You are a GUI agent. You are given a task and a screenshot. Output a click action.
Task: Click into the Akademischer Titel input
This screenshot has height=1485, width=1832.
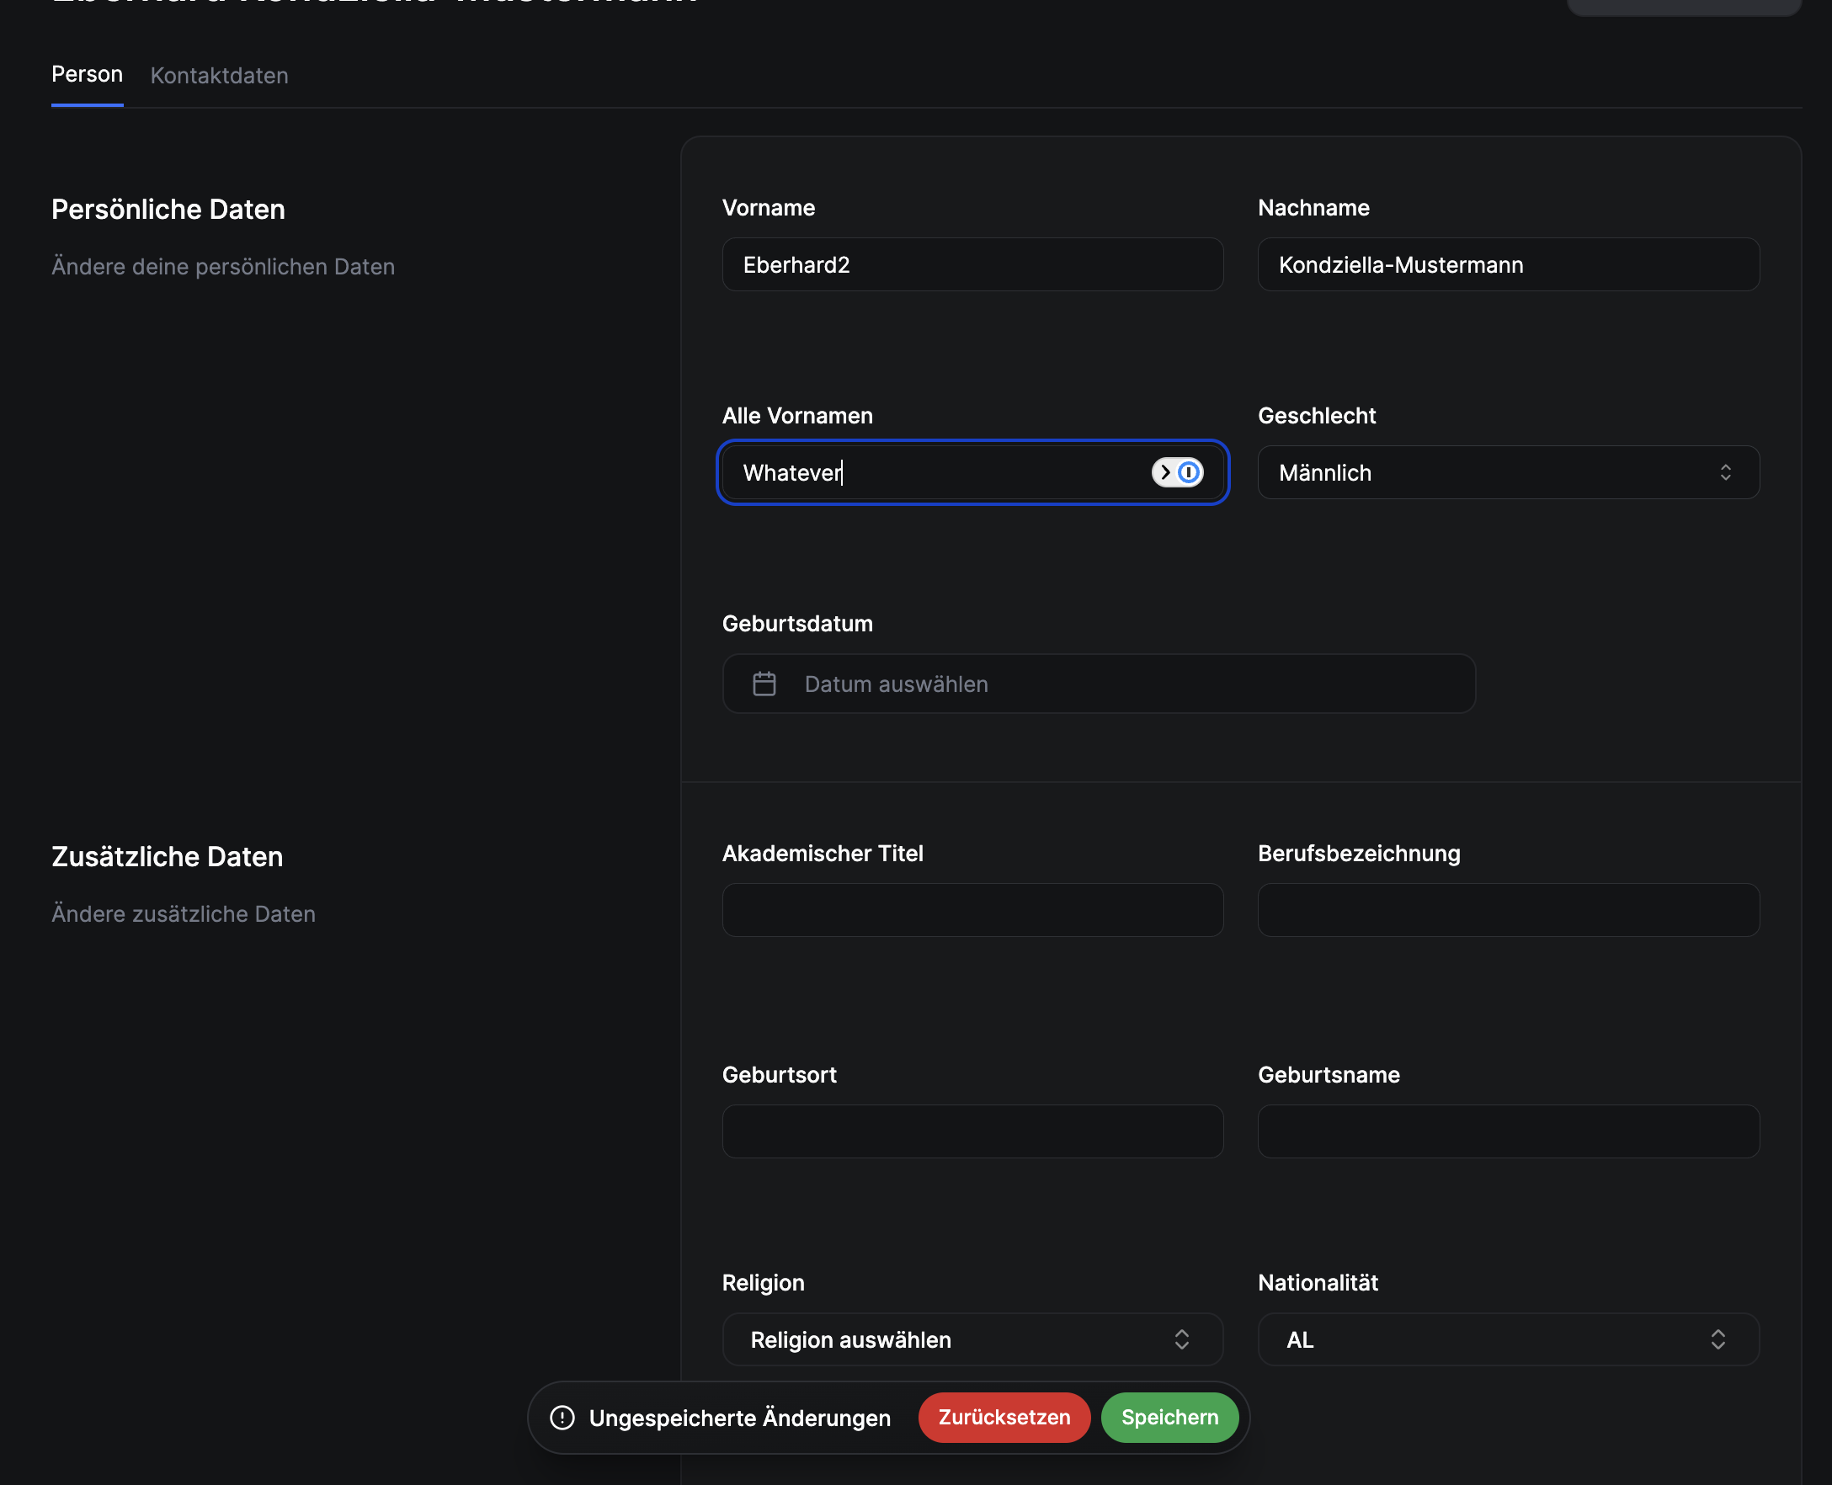point(972,909)
